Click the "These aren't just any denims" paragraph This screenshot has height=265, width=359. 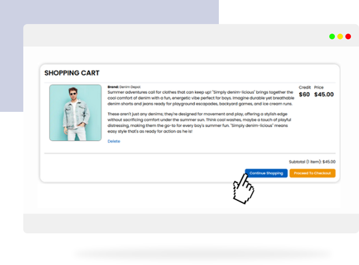(x=199, y=123)
